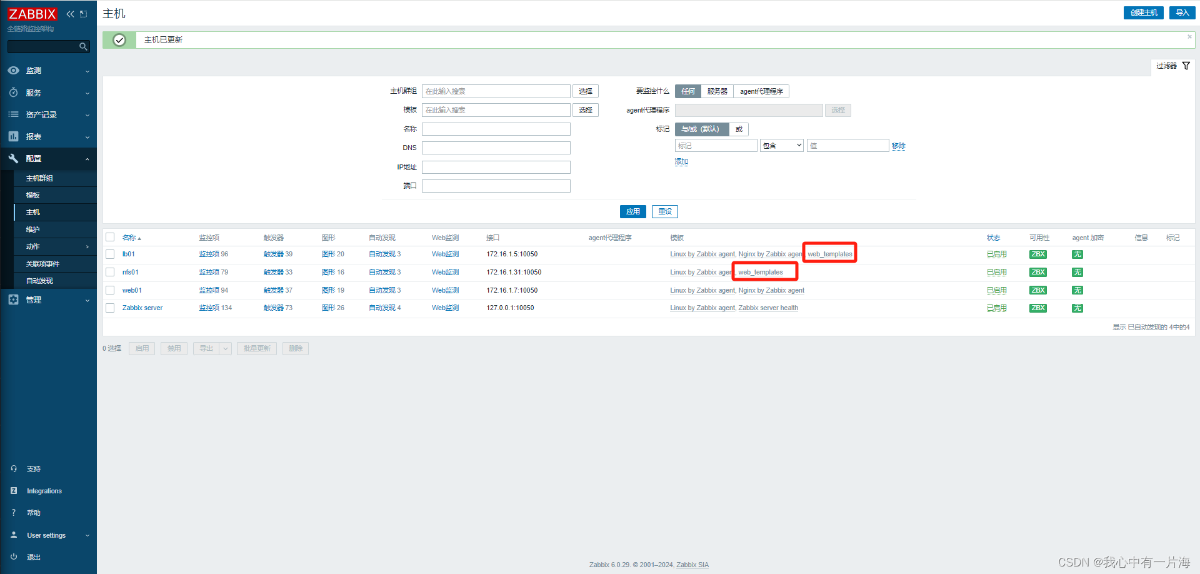The image size is (1200, 574).
Task: Click the User settings person icon
Action: click(x=14, y=535)
